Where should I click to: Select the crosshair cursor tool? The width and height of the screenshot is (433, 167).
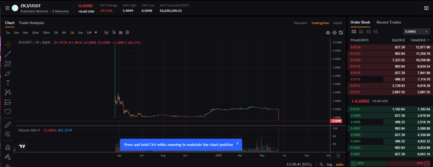(x=8, y=45)
